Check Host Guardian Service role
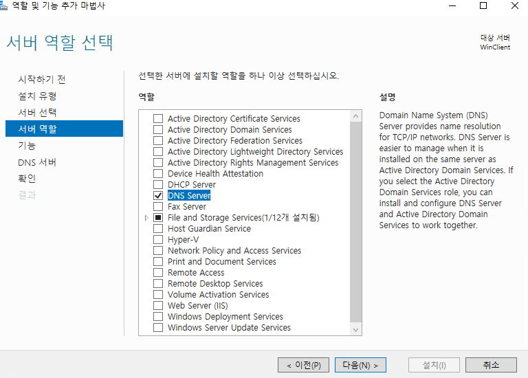The height and width of the screenshot is (378, 528). pyautogui.click(x=158, y=229)
